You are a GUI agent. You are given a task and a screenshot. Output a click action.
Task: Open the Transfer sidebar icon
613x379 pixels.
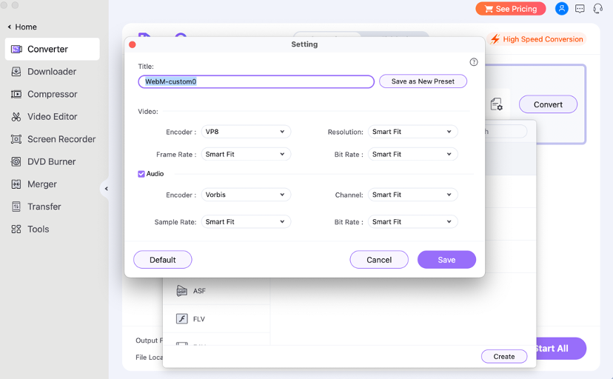16,207
